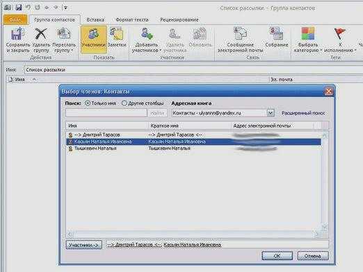Sort by Имя column in group list
This screenshot has height=272, width=363.
pyautogui.click(x=19, y=80)
